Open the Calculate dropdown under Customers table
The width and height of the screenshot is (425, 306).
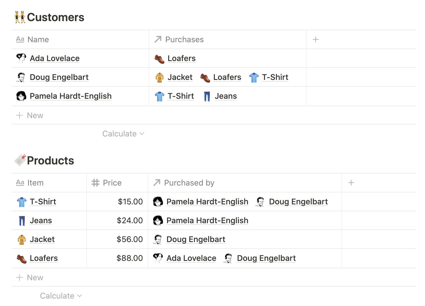(x=123, y=134)
